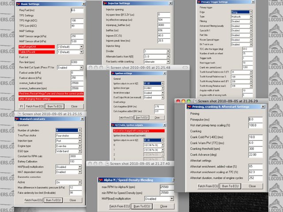Click Burn To ECU in Standard constants
The height and width of the screenshot is (212, 283).
coord(53,200)
